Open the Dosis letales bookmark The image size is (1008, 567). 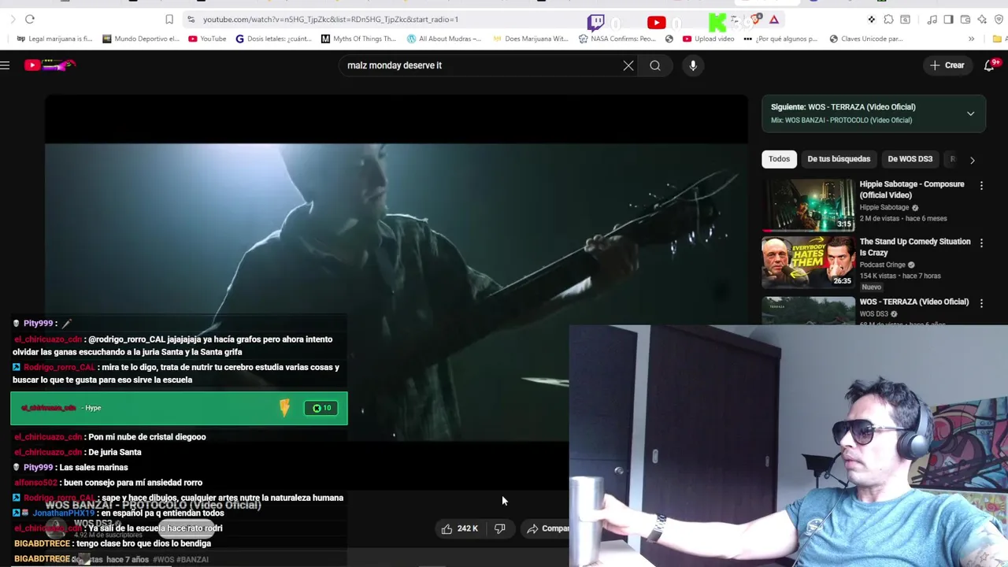point(274,39)
